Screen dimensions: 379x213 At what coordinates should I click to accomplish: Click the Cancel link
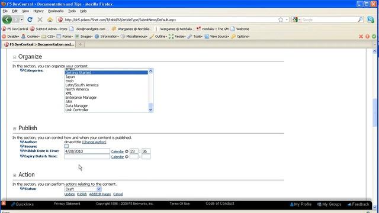[x=118, y=194]
